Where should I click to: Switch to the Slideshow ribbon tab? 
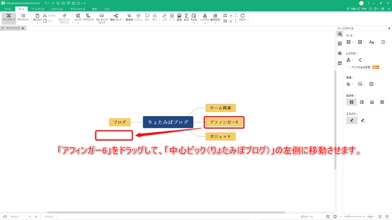click(x=57, y=9)
